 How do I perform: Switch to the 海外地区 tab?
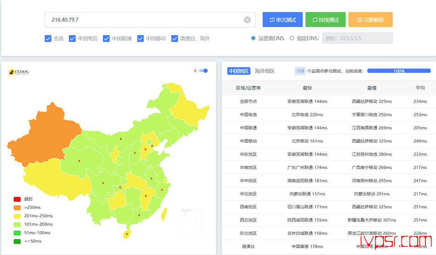point(265,71)
